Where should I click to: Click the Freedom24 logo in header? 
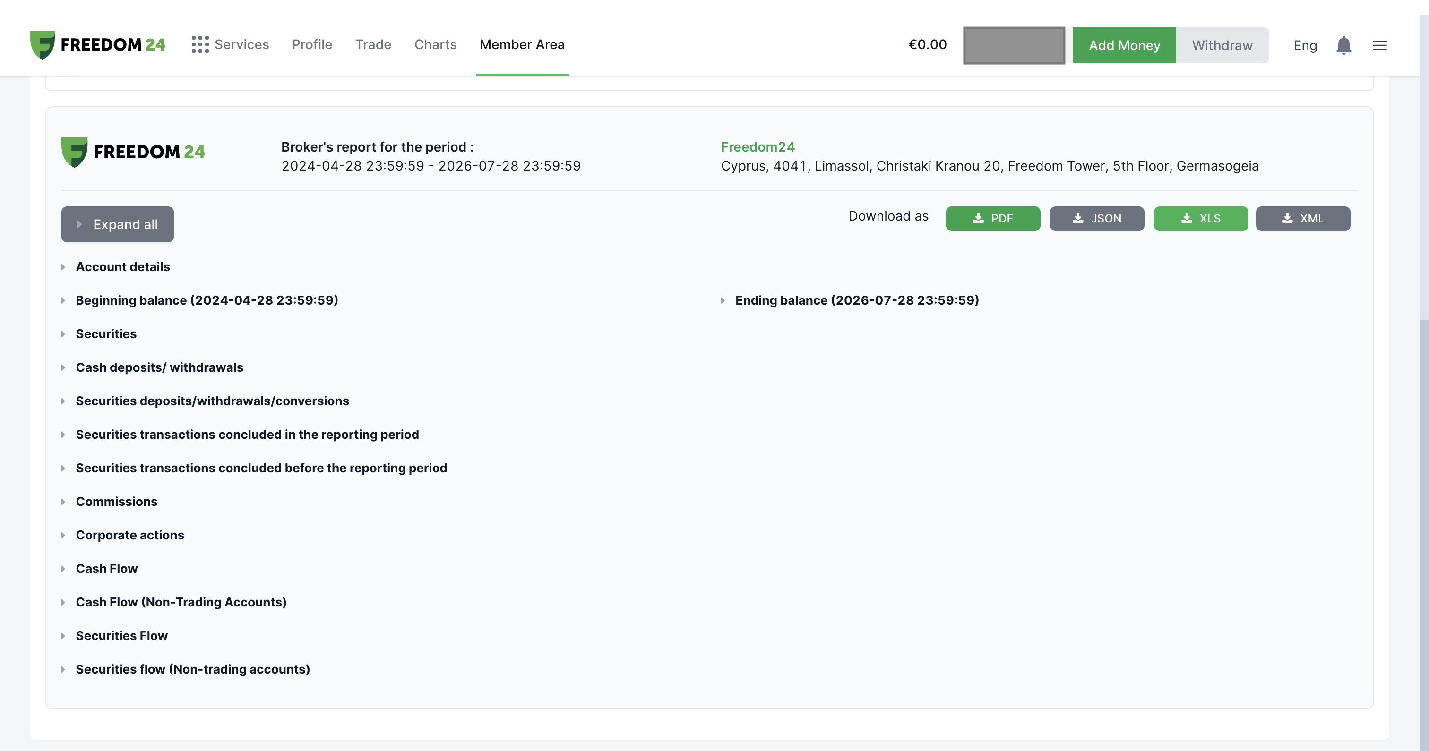[x=98, y=44]
